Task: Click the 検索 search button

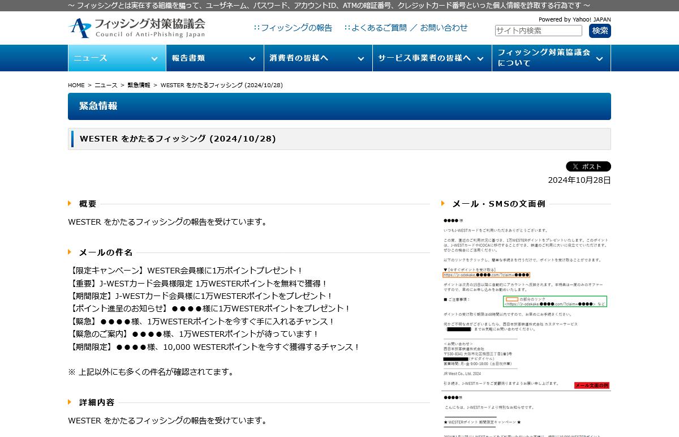Action: coord(600,31)
